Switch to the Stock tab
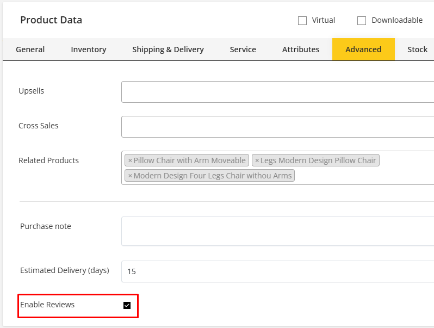Image resolution: width=434 pixels, height=328 pixels. [417, 49]
